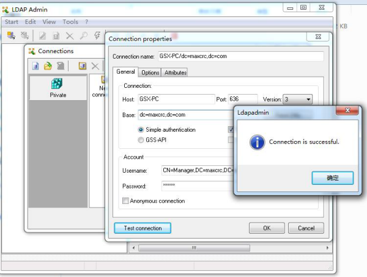Click the Disconnect toolbar icon
The image size is (367, 277).
click(x=24, y=36)
